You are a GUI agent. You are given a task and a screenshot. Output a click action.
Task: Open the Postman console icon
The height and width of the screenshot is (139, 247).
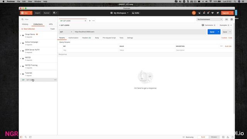pyautogui.click(x=30, y=137)
